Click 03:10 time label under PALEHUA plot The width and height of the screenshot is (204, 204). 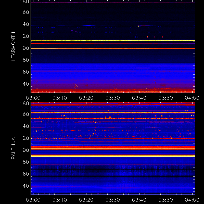click(x=60, y=200)
